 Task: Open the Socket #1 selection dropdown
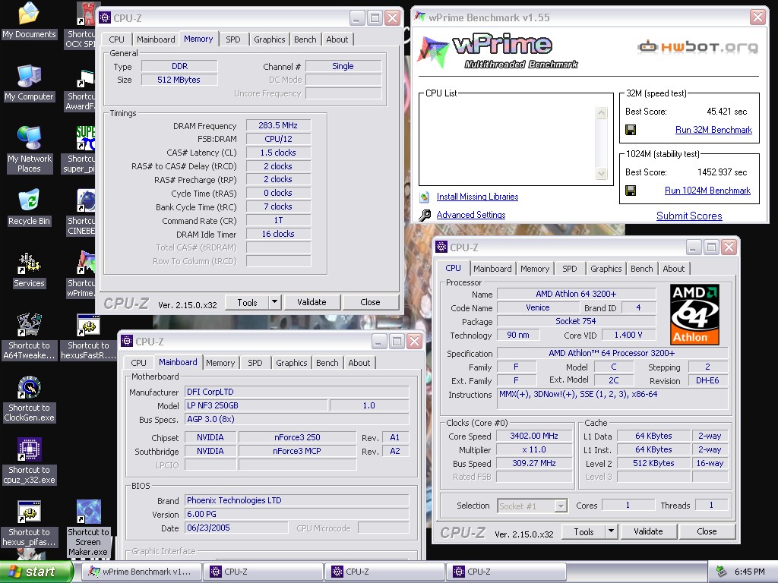533,506
